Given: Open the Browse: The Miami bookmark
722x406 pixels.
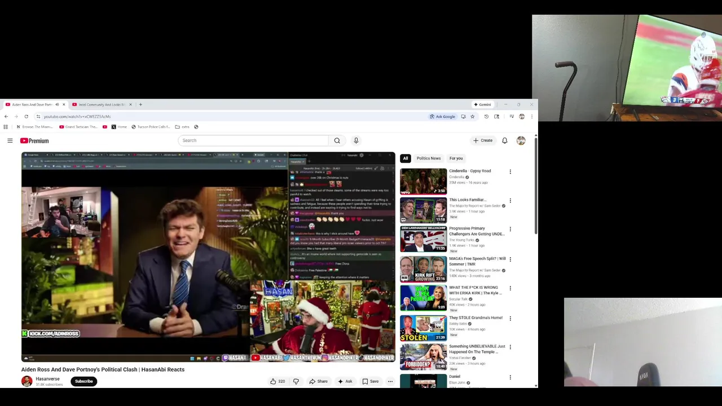Looking at the screenshot, I should 35,127.
